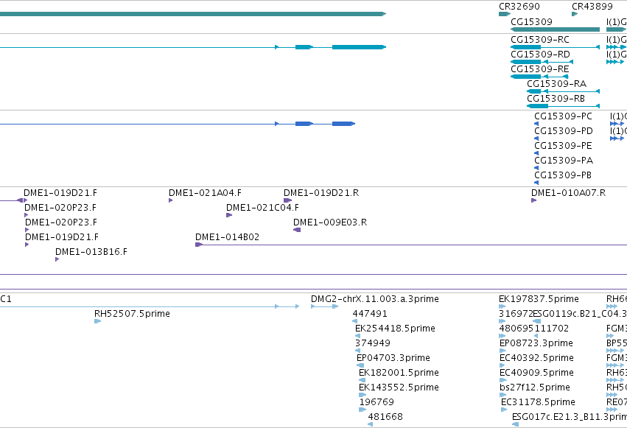Select the EK182001.5prime EST
Image resolution: width=627 pixels, height=428 pixels.
point(399,373)
